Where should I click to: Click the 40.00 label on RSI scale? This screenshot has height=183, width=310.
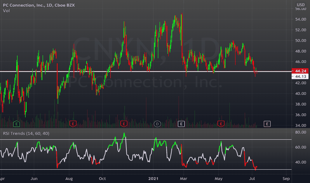(300, 162)
